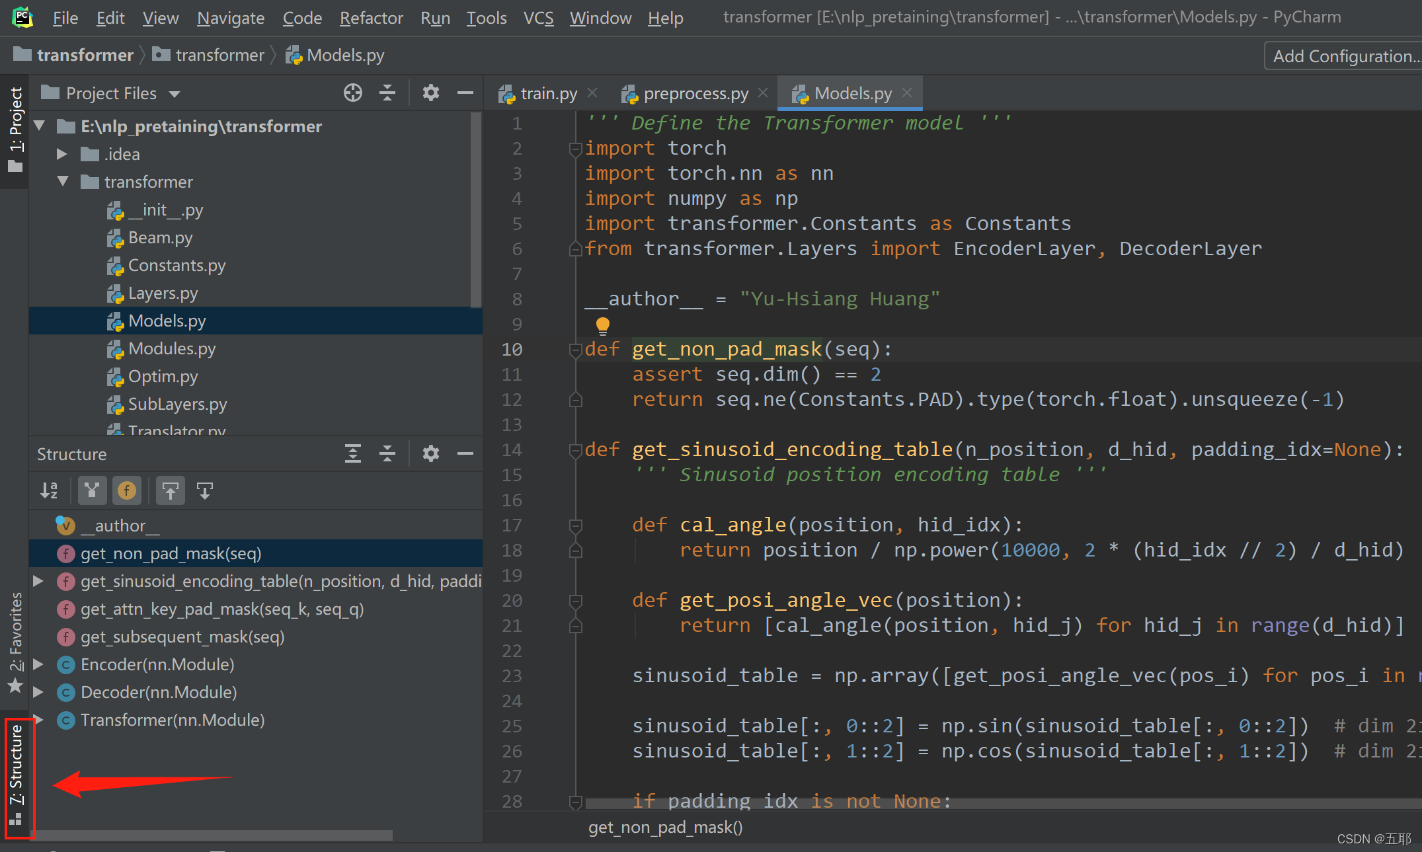Hide the Project Files panel
Viewport: 1422px width, 852px height.
(465, 93)
